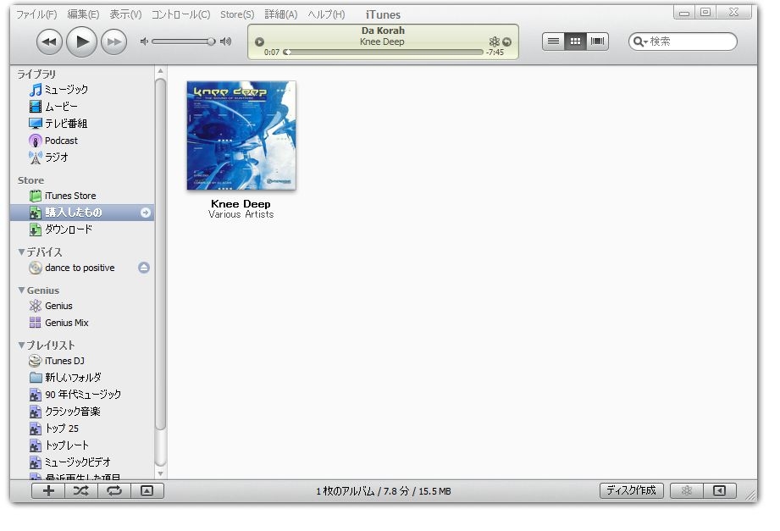Click the Various Artists label
780x531 pixels.
241,214
